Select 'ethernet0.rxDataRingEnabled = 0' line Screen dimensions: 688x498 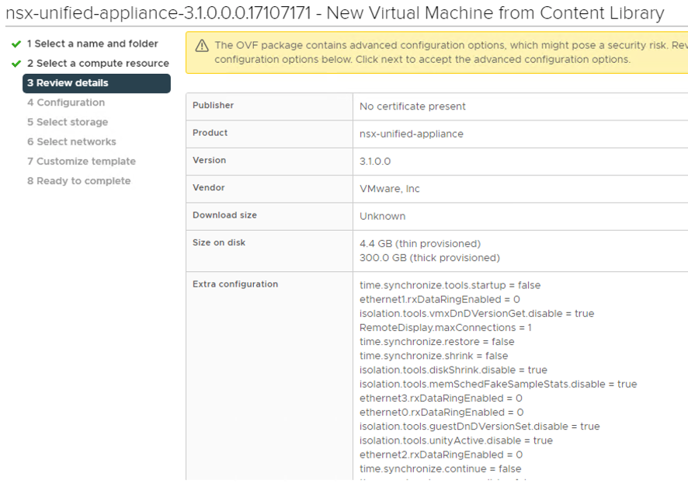pyautogui.click(x=441, y=413)
